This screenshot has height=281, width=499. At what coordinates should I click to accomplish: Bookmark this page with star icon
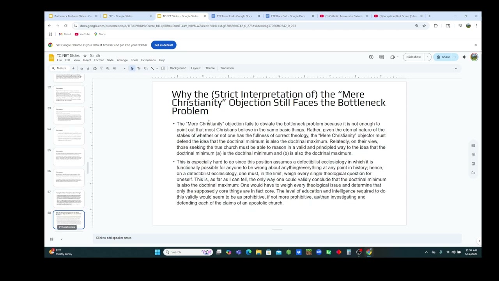(x=424, y=26)
